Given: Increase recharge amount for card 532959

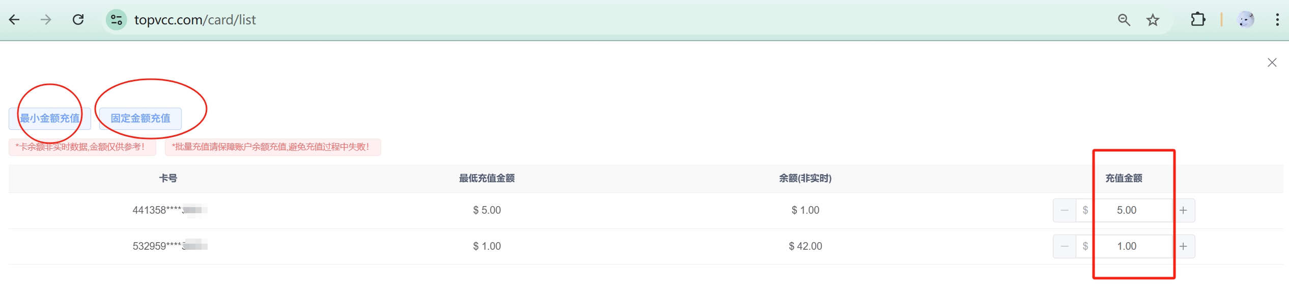Looking at the screenshot, I should click(1183, 246).
